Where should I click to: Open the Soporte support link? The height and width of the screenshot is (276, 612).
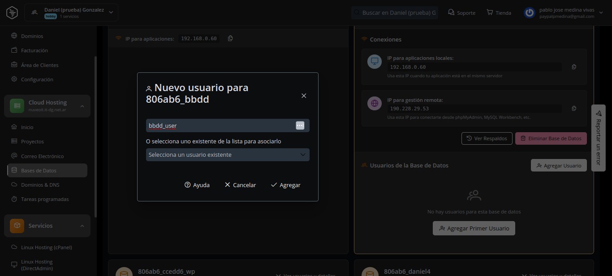coord(461,13)
